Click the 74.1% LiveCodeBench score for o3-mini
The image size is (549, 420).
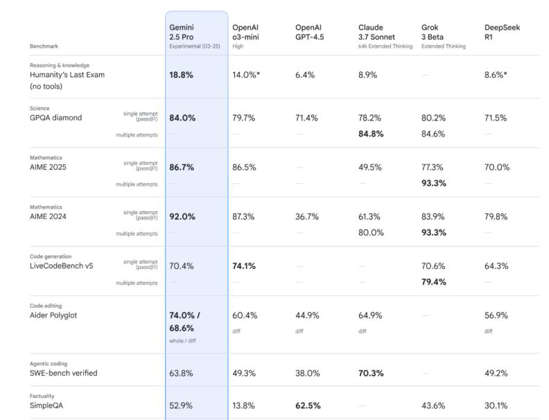pos(245,266)
